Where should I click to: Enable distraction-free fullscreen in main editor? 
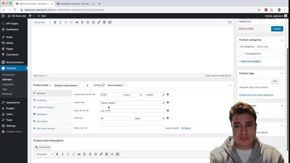(230, 22)
